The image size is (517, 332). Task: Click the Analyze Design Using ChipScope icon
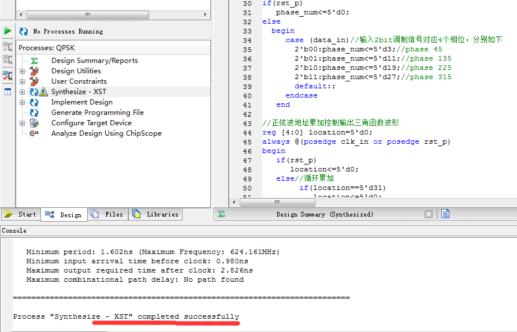pos(34,133)
